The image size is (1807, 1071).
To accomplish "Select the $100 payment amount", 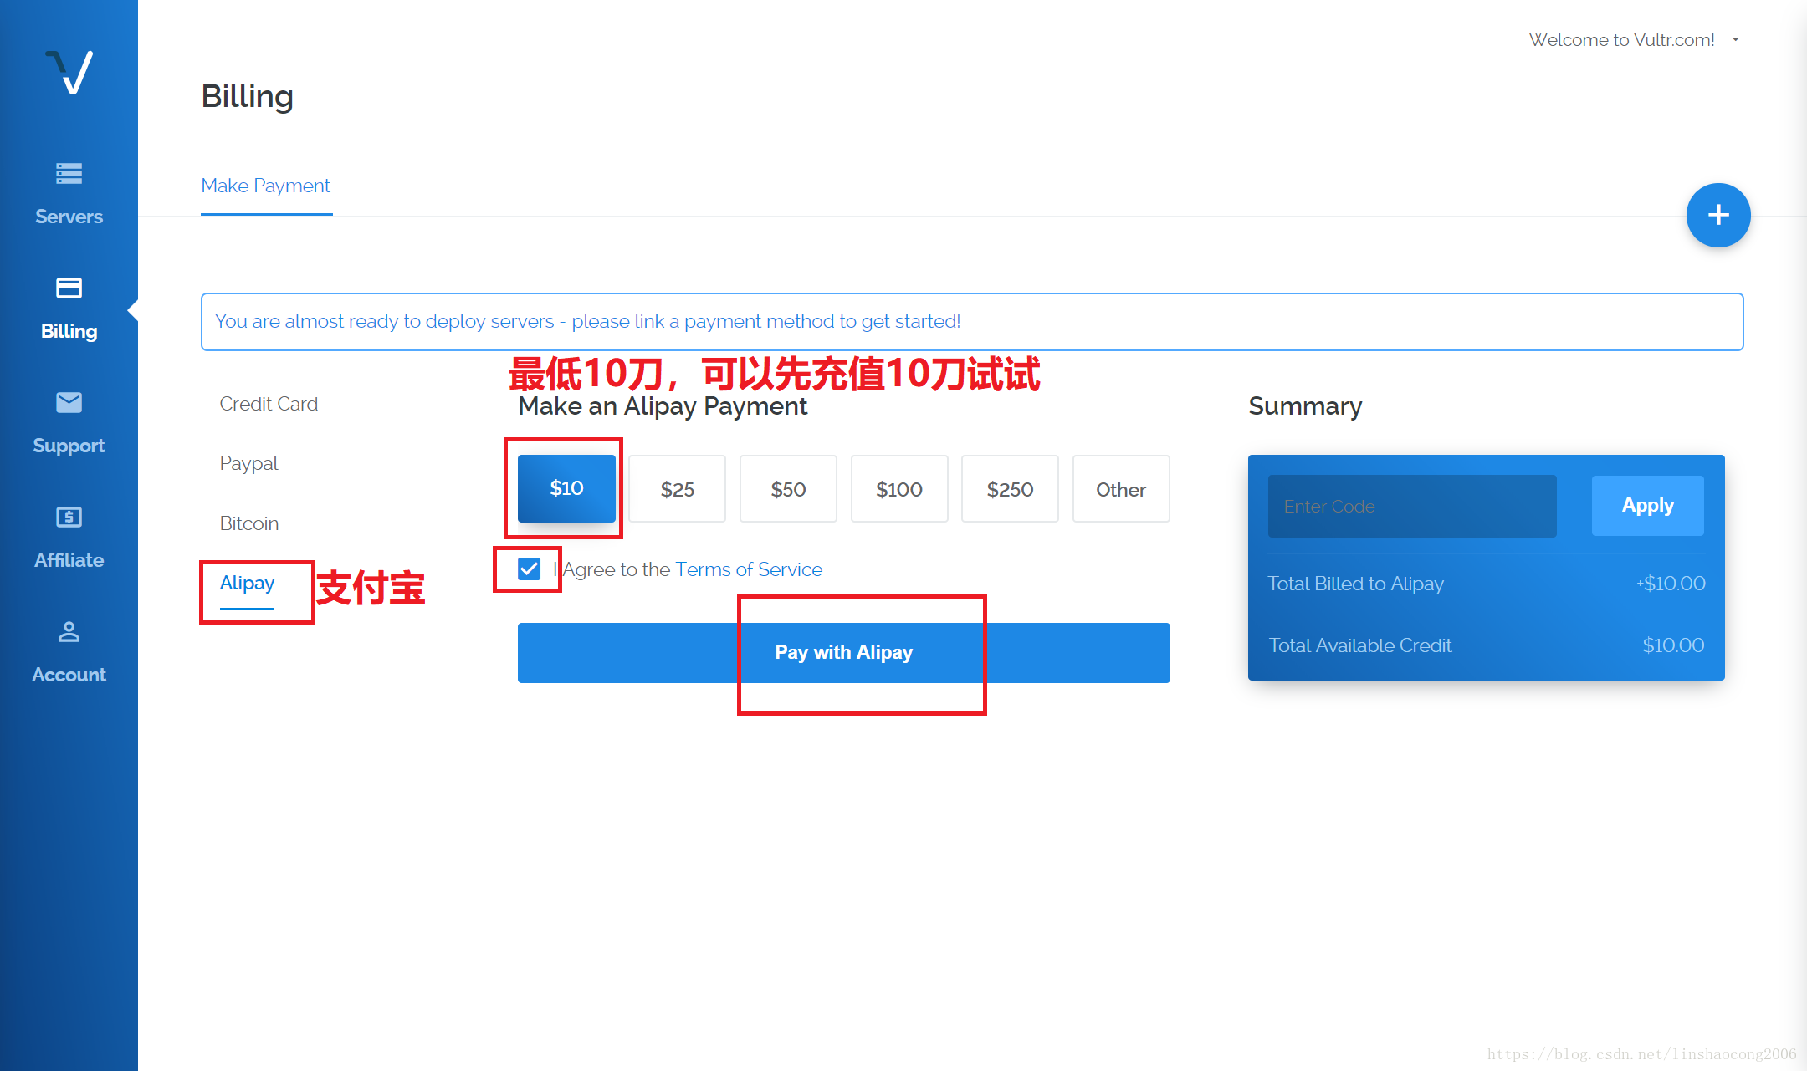I will pos(898,489).
